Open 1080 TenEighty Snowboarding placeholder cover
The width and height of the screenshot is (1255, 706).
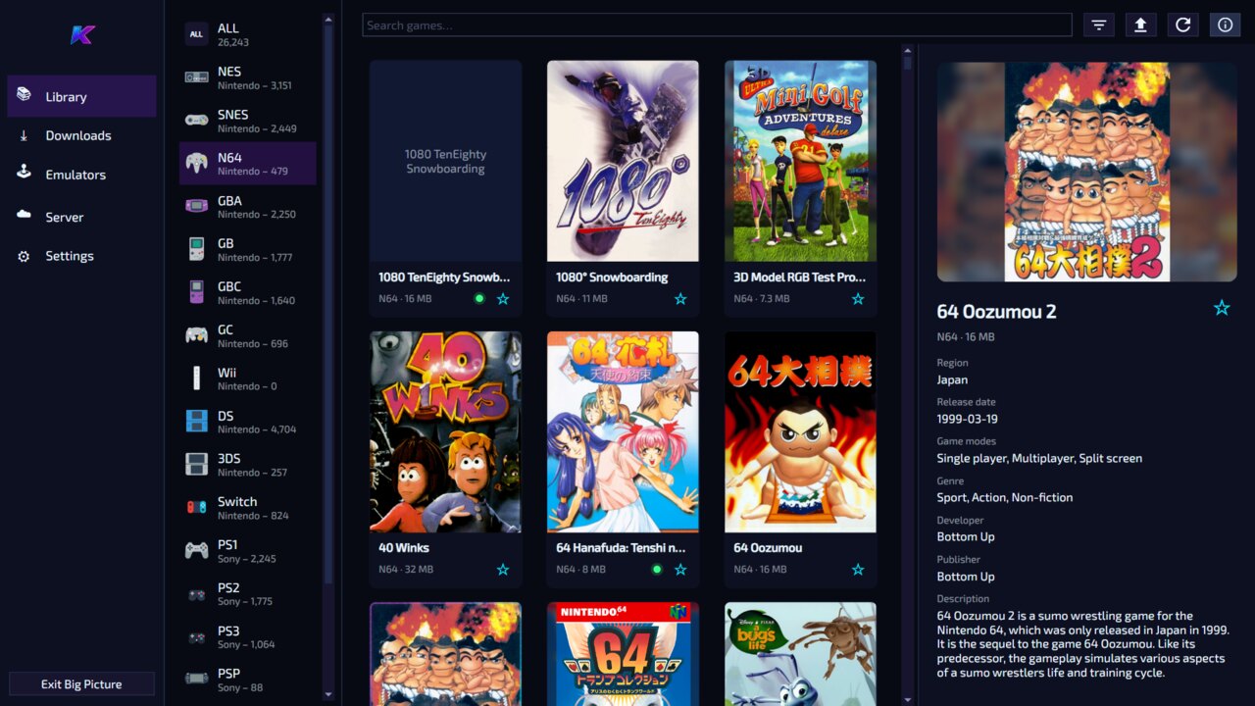[x=445, y=161]
